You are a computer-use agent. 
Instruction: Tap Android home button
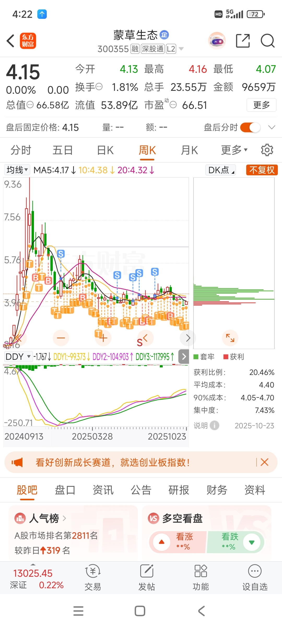click(x=140, y=611)
